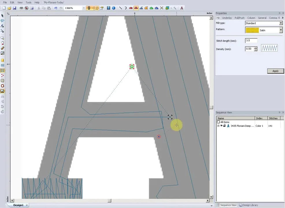Click the red rounded square icon
This screenshot has width=285, height=208.
click(x=2, y=86)
